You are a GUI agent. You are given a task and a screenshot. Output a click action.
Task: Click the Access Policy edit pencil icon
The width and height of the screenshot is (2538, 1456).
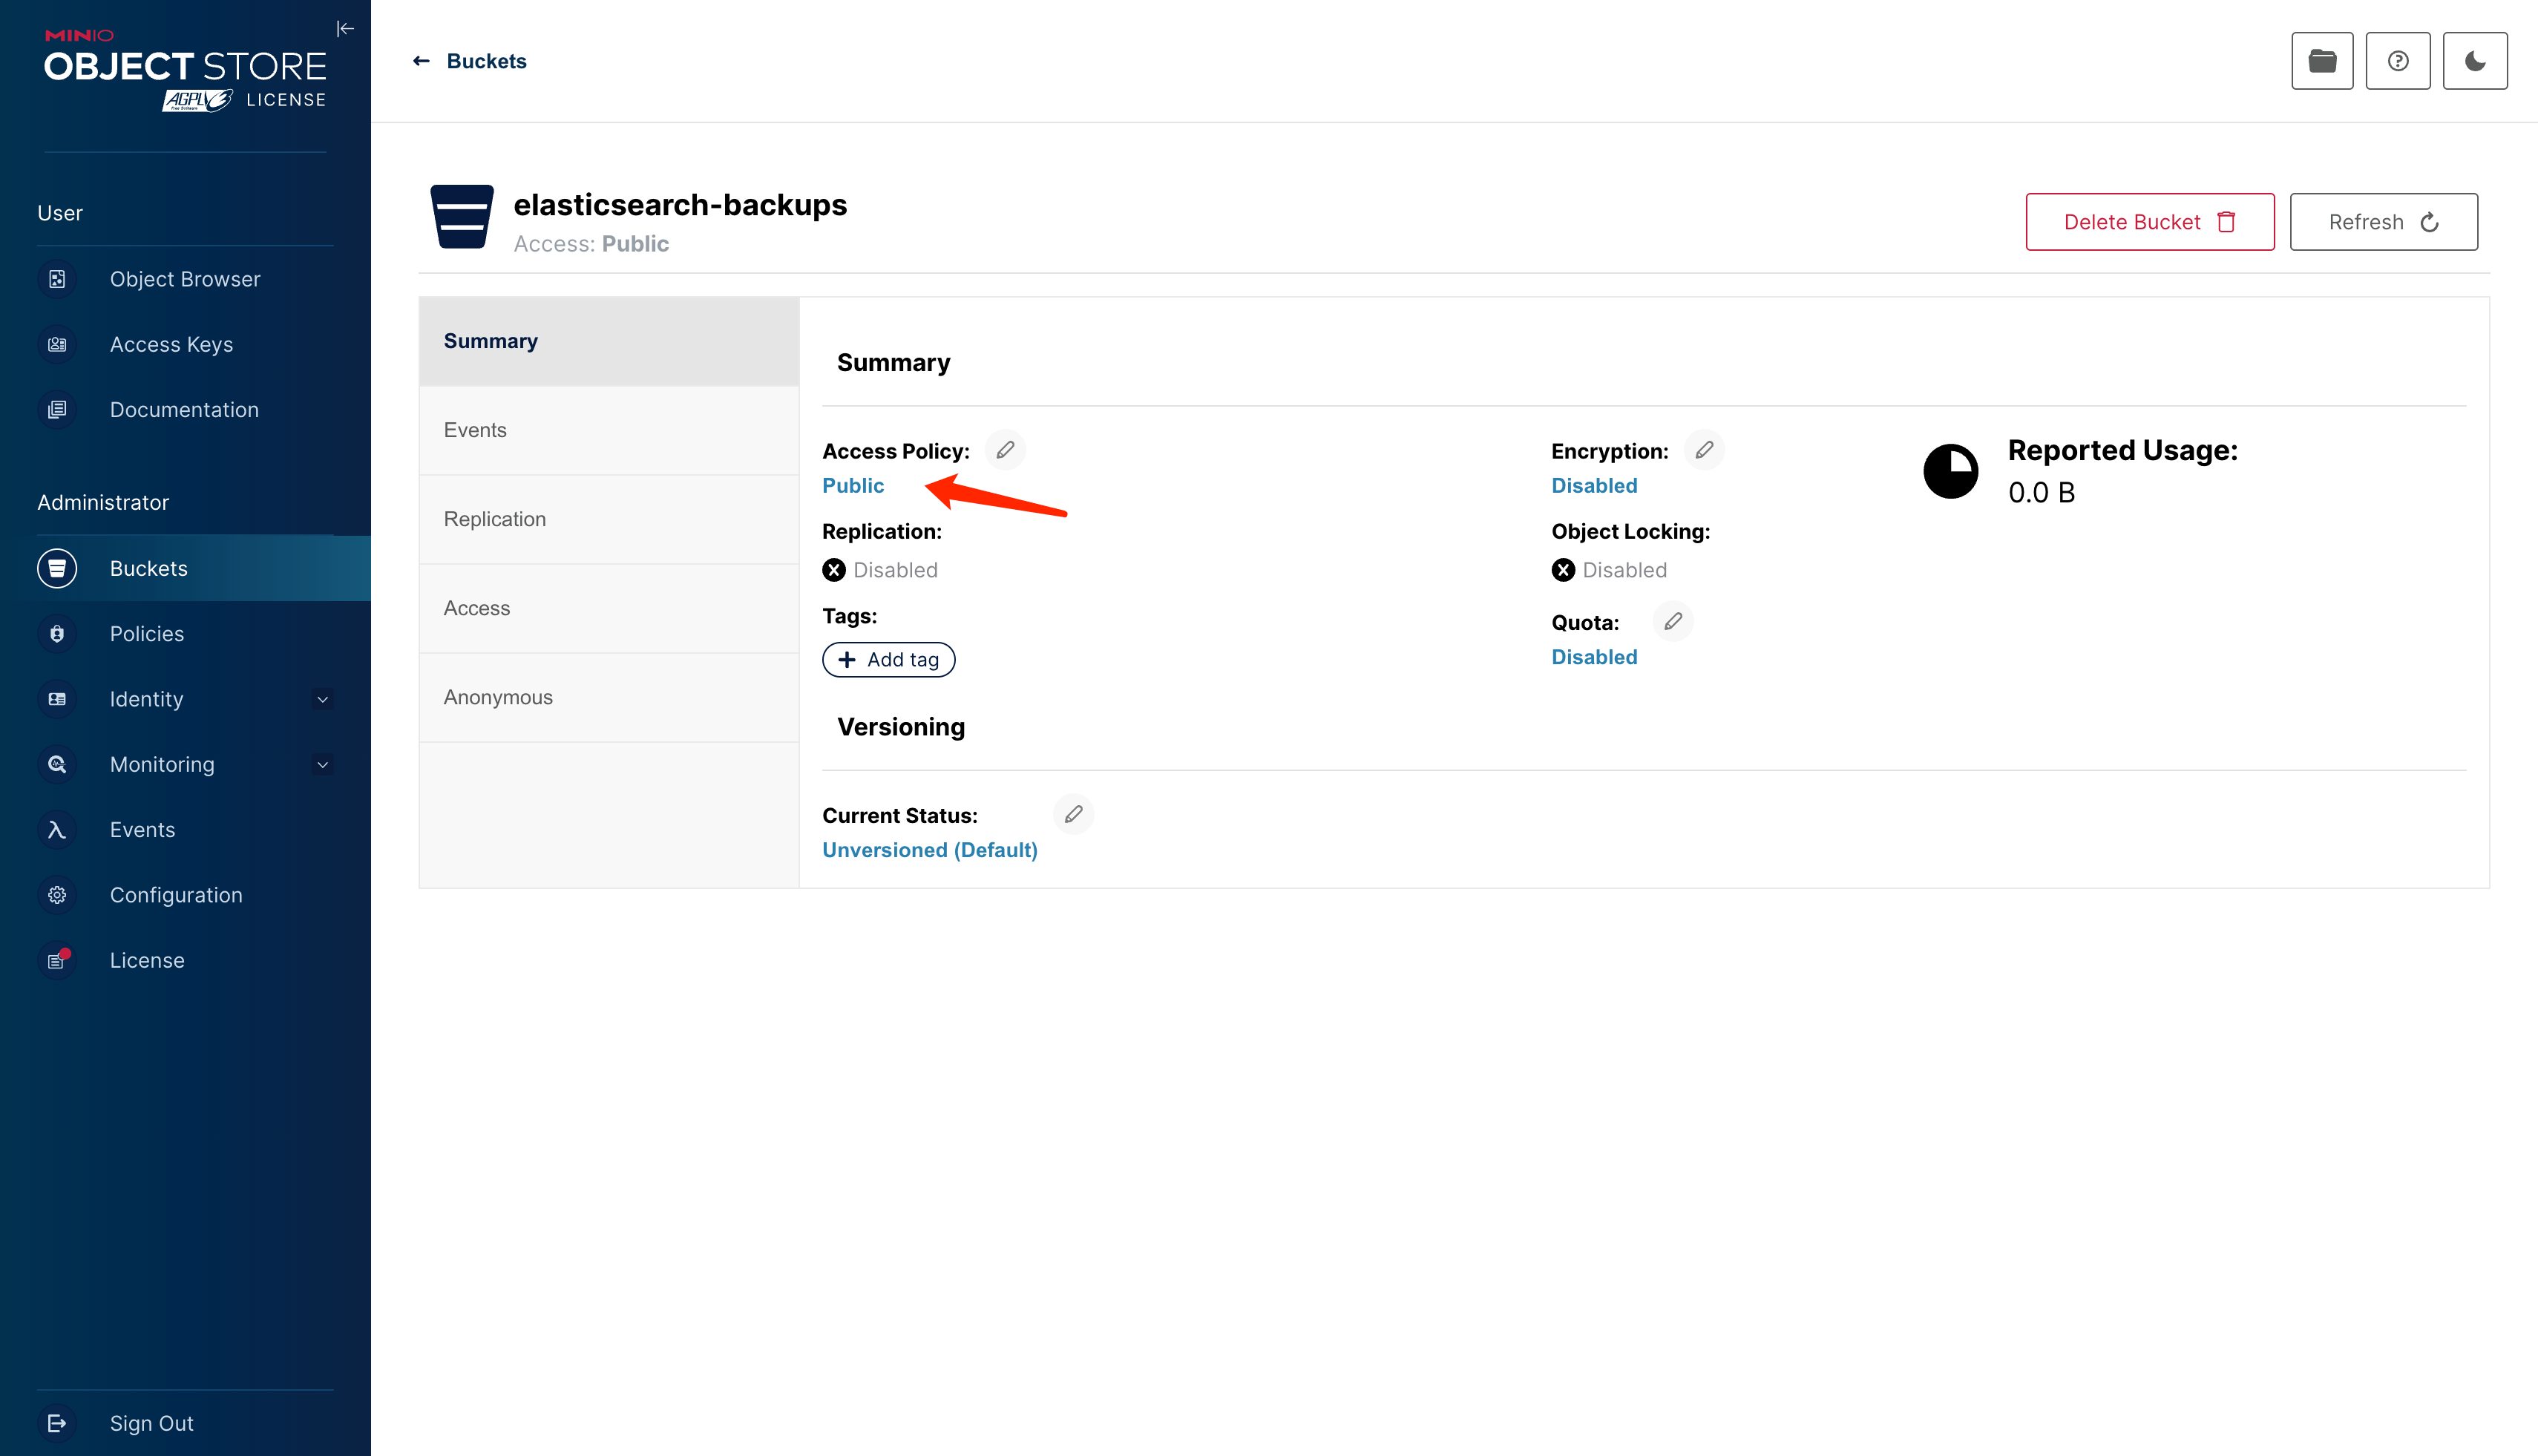pyautogui.click(x=1005, y=450)
